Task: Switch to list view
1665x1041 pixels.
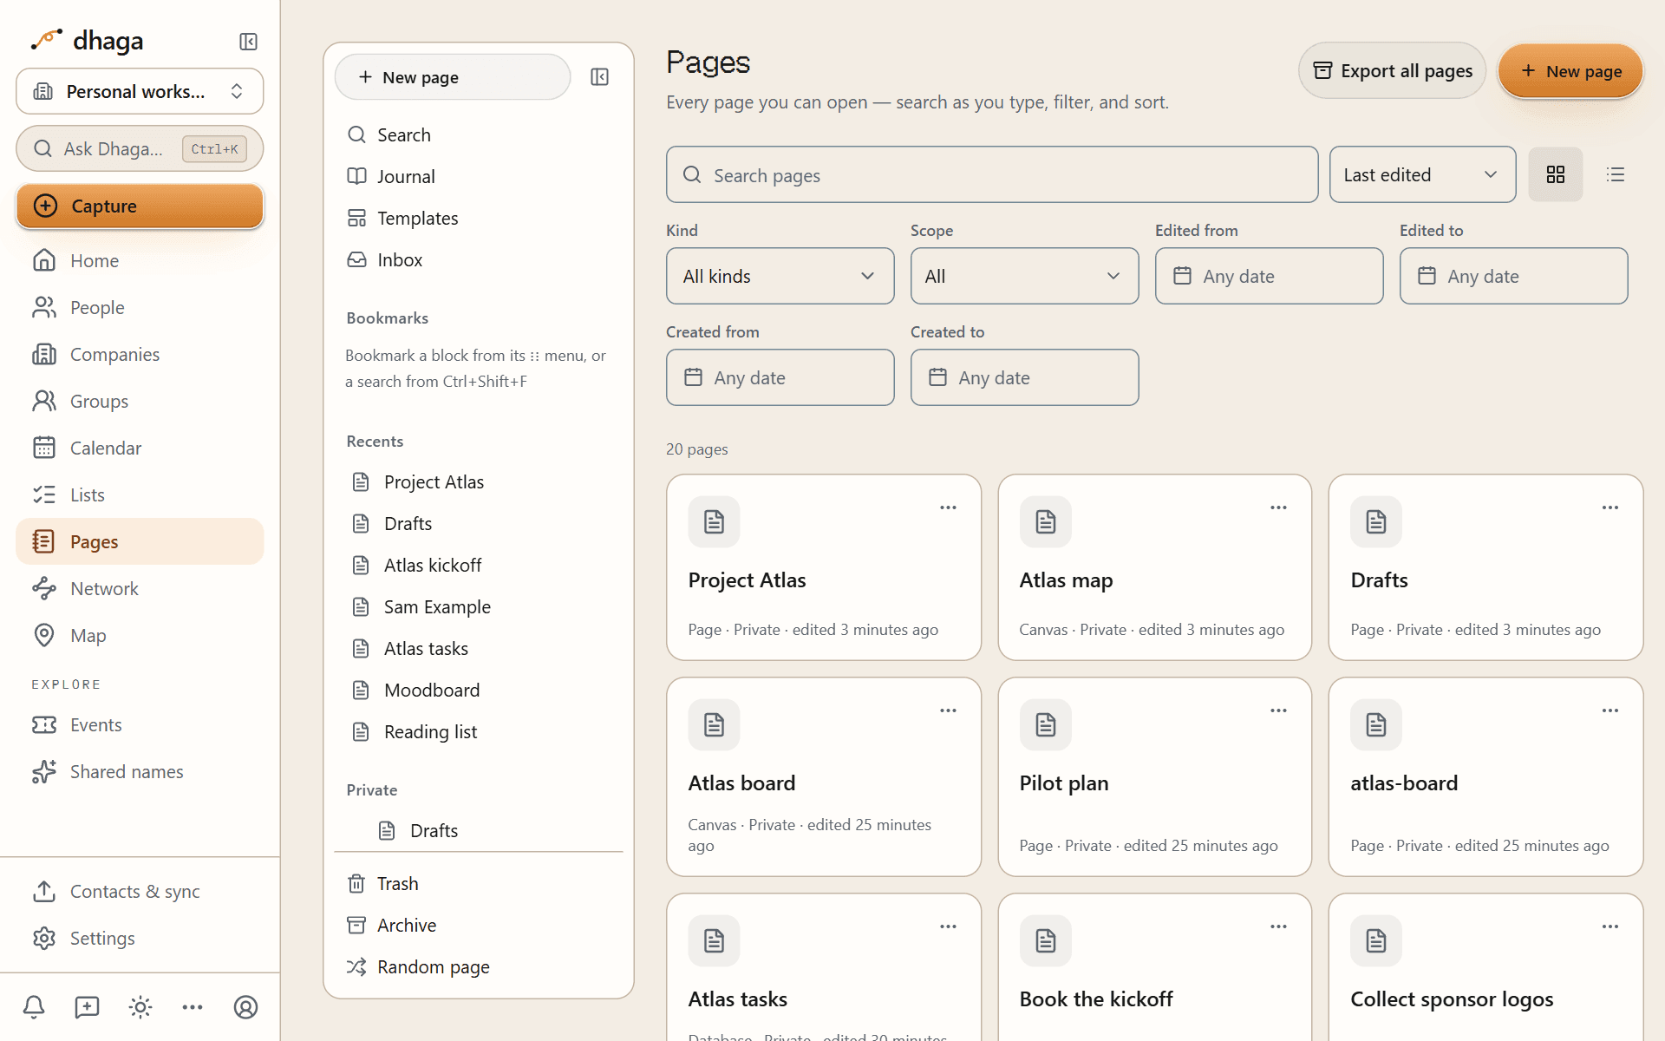Action: pyautogui.click(x=1615, y=174)
